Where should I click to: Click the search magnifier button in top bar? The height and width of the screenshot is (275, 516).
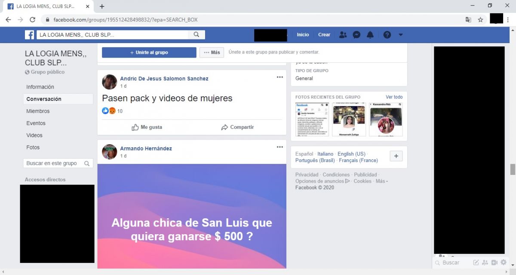[x=196, y=35]
